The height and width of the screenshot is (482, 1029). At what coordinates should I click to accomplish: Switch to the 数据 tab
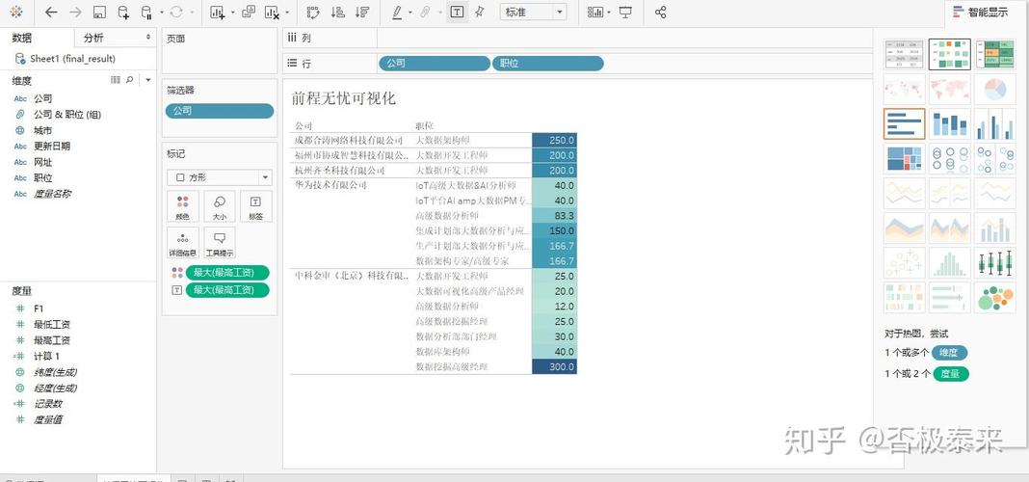[21, 39]
